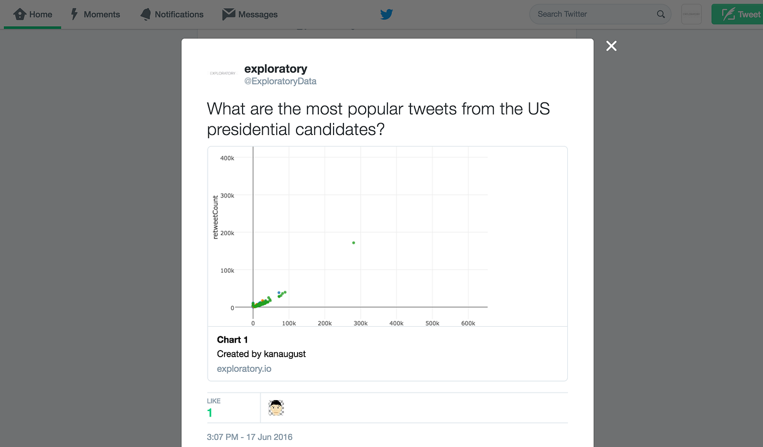
Task: Click inside the Search Twitter field
Action: 589,14
